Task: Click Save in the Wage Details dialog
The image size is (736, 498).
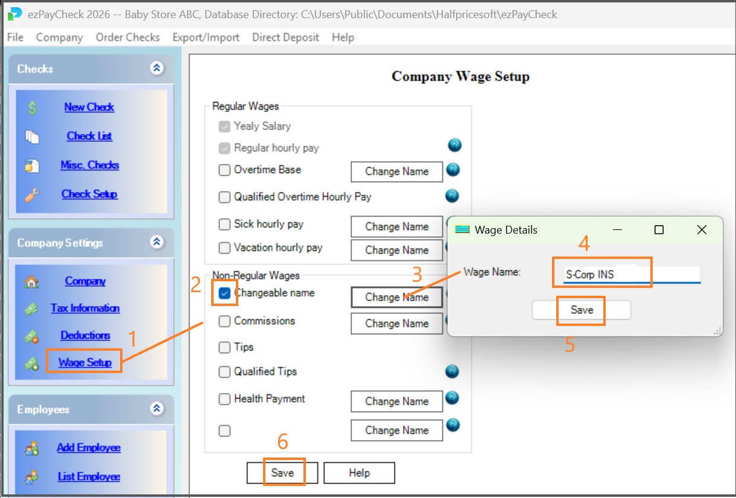Action: pos(581,310)
